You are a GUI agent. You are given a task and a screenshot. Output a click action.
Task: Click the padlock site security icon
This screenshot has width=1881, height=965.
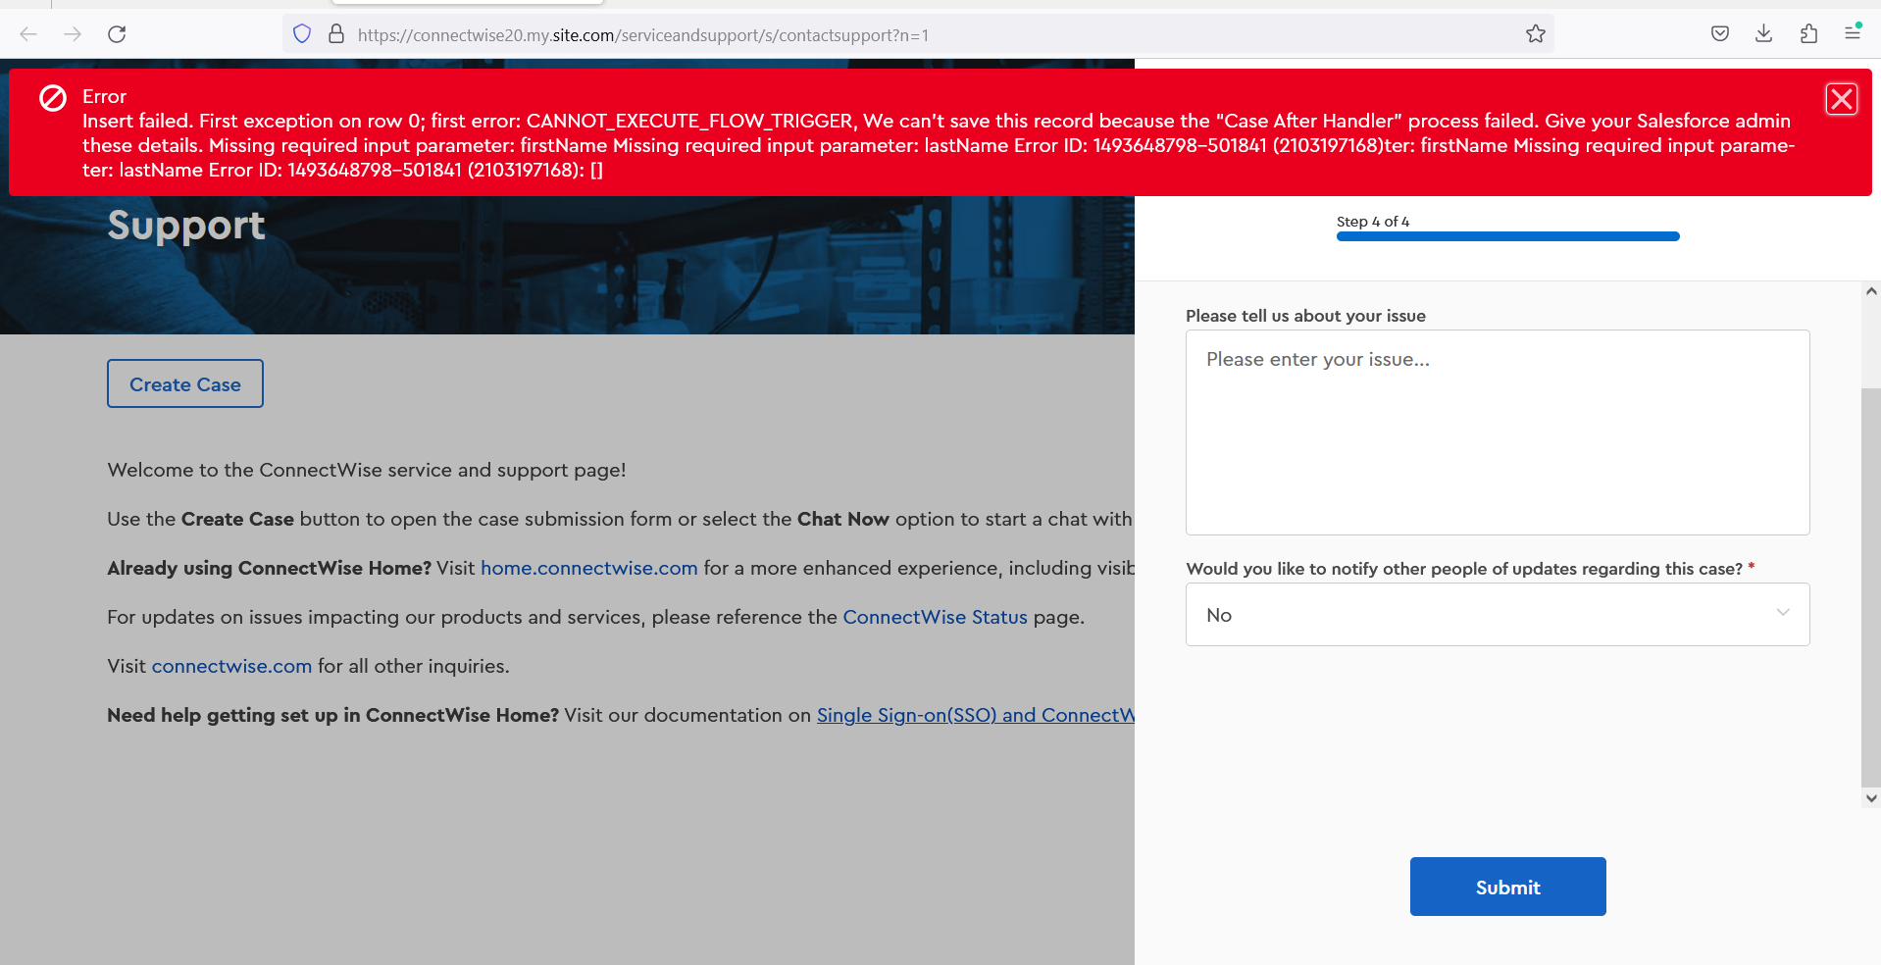[336, 34]
